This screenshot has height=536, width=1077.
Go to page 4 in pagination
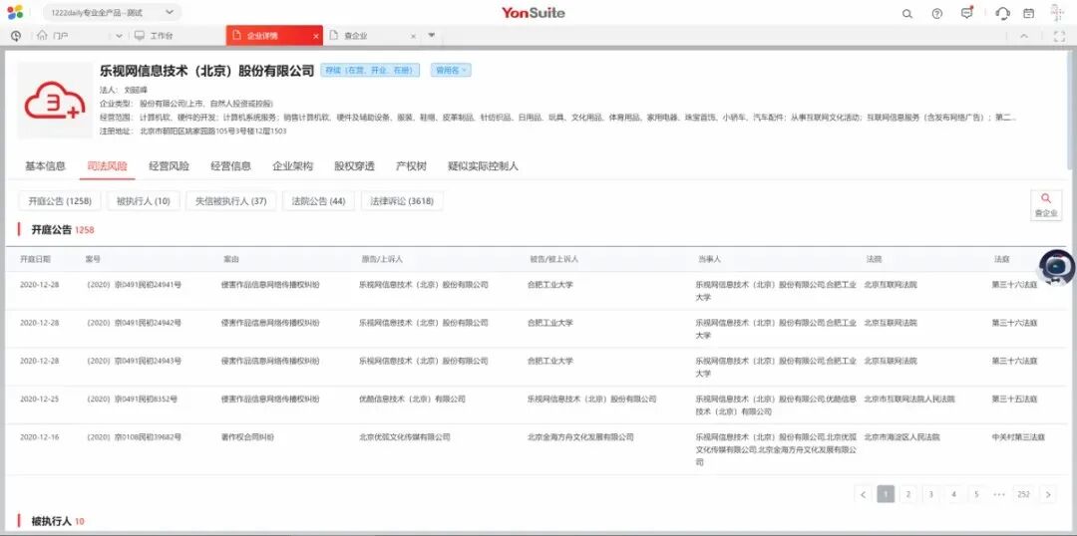coord(953,494)
